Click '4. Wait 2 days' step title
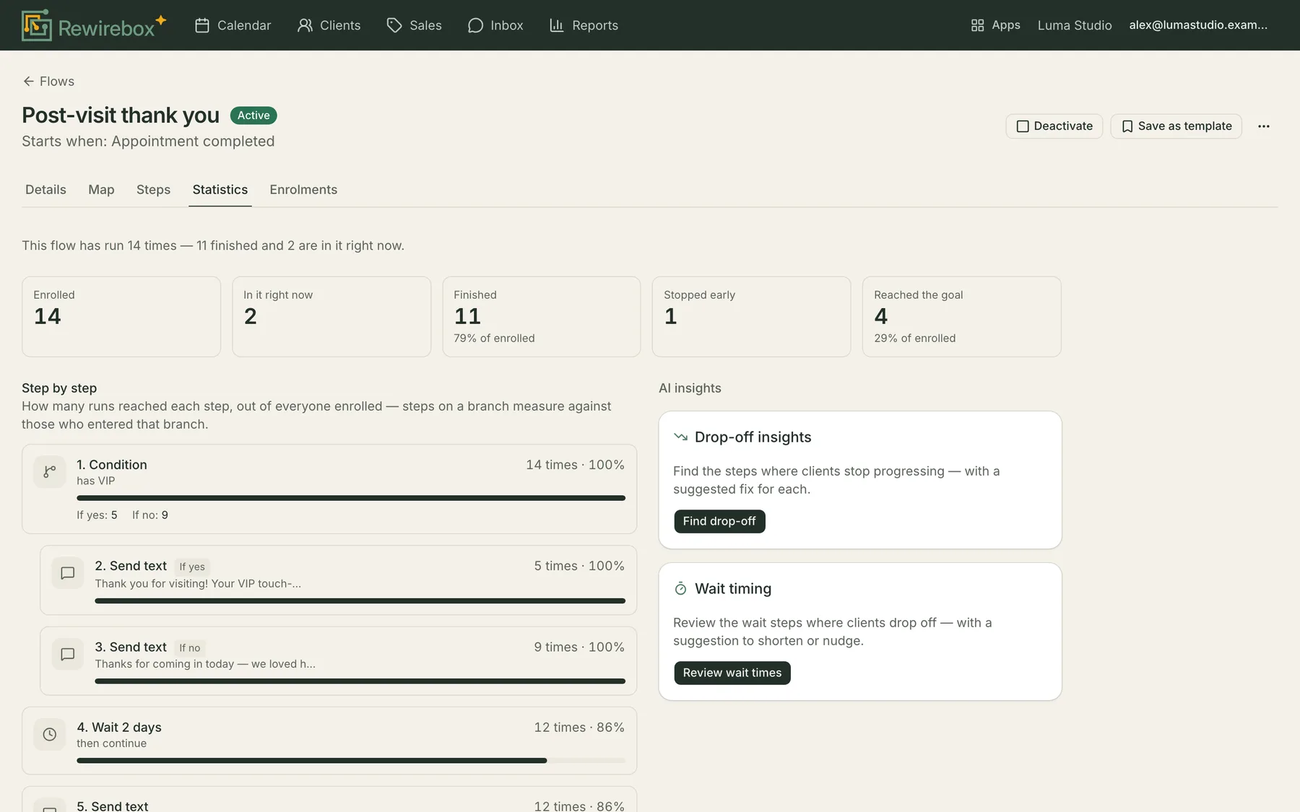Screen dimensions: 1300x812 (119, 728)
